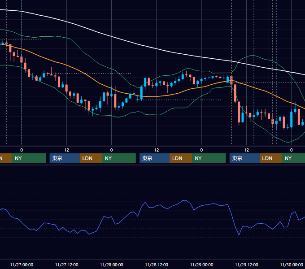Image resolution: width=305 pixels, height=269 pixels.
Task: Select the 11/28 00:00 date label
Action: 111,265
